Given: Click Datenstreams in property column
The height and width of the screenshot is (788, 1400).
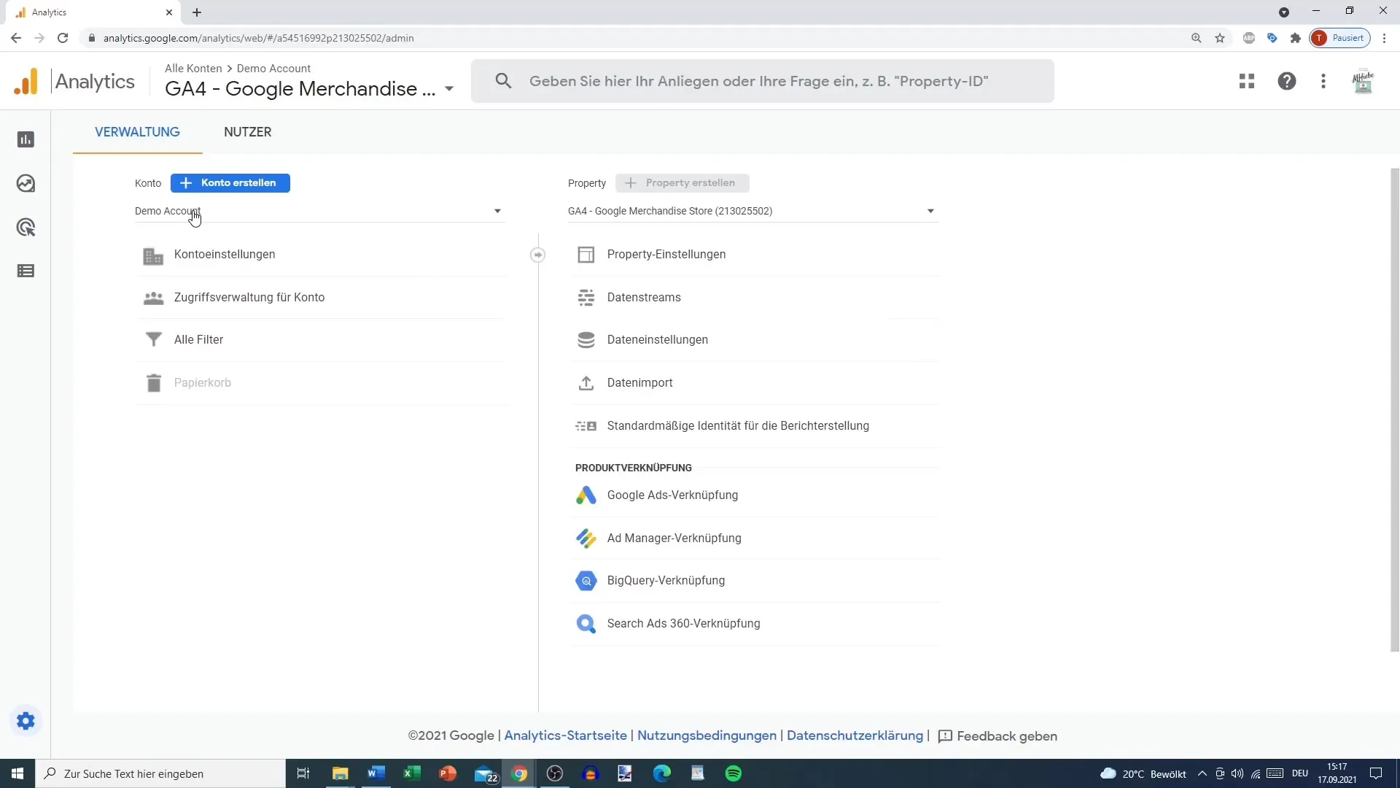Looking at the screenshot, I should click(x=643, y=297).
